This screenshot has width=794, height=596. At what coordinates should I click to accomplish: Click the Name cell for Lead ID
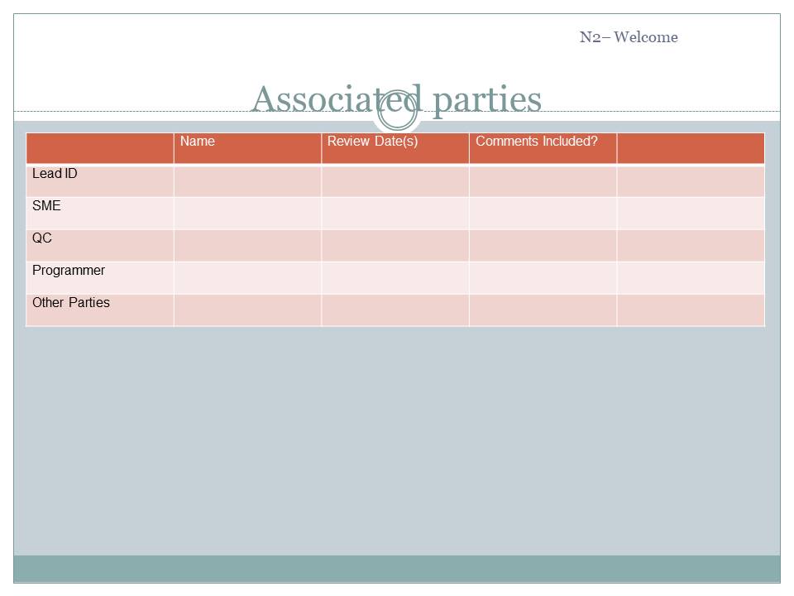(x=247, y=180)
